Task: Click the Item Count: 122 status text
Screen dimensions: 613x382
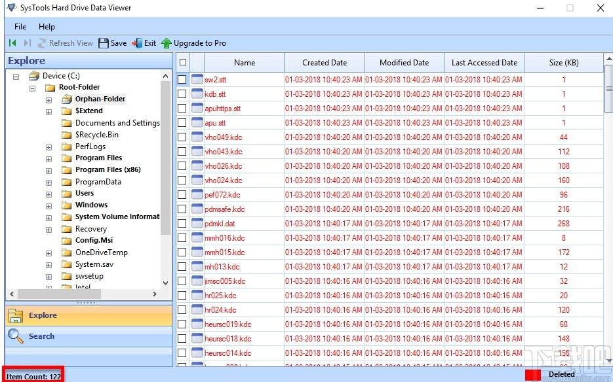Action: coord(33,377)
